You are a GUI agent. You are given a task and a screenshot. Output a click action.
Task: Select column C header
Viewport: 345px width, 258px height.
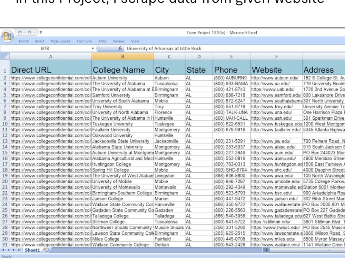tap(169, 57)
